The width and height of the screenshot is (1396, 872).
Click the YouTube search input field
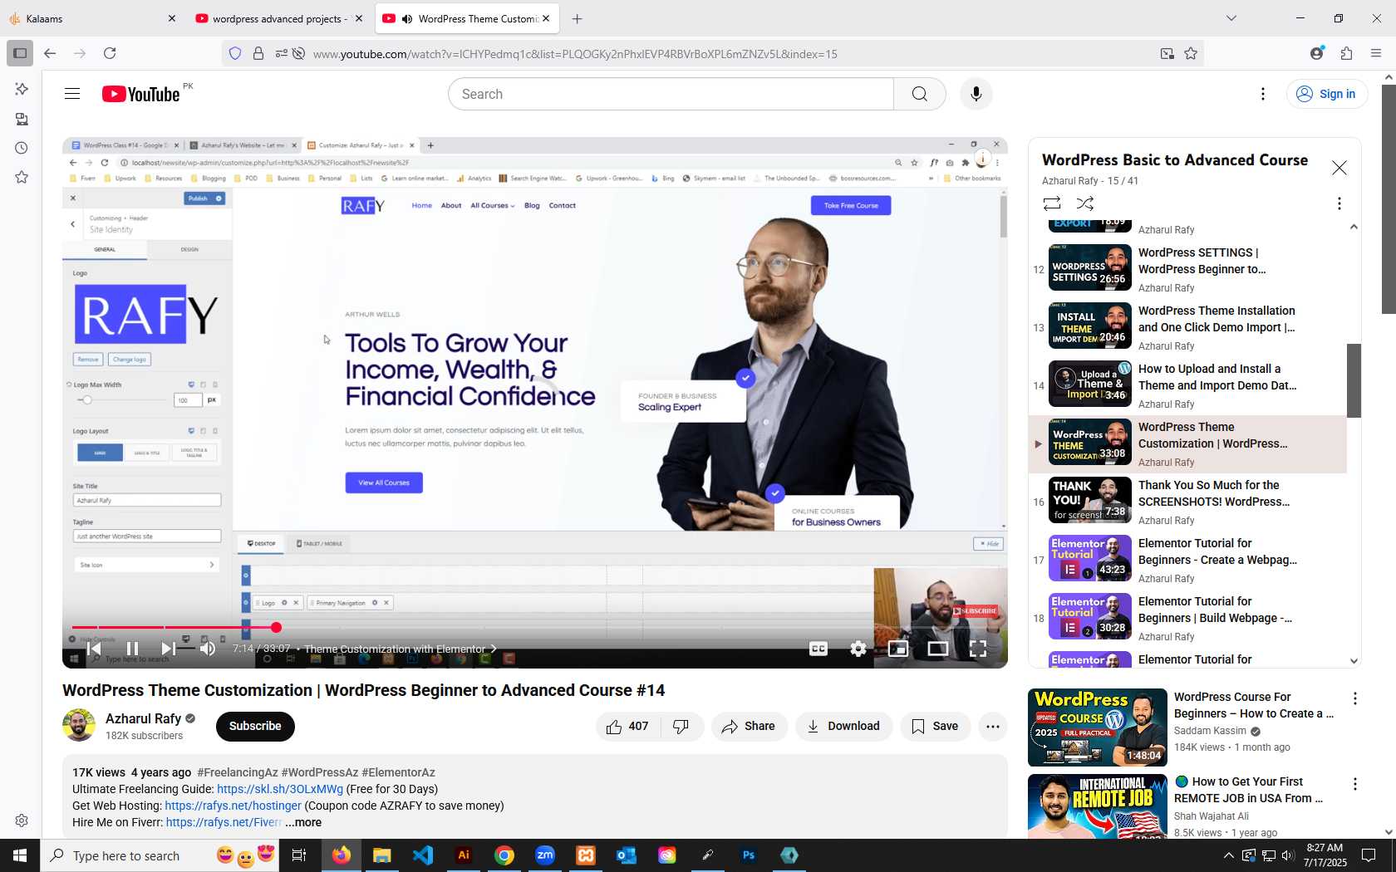pyautogui.click(x=671, y=94)
